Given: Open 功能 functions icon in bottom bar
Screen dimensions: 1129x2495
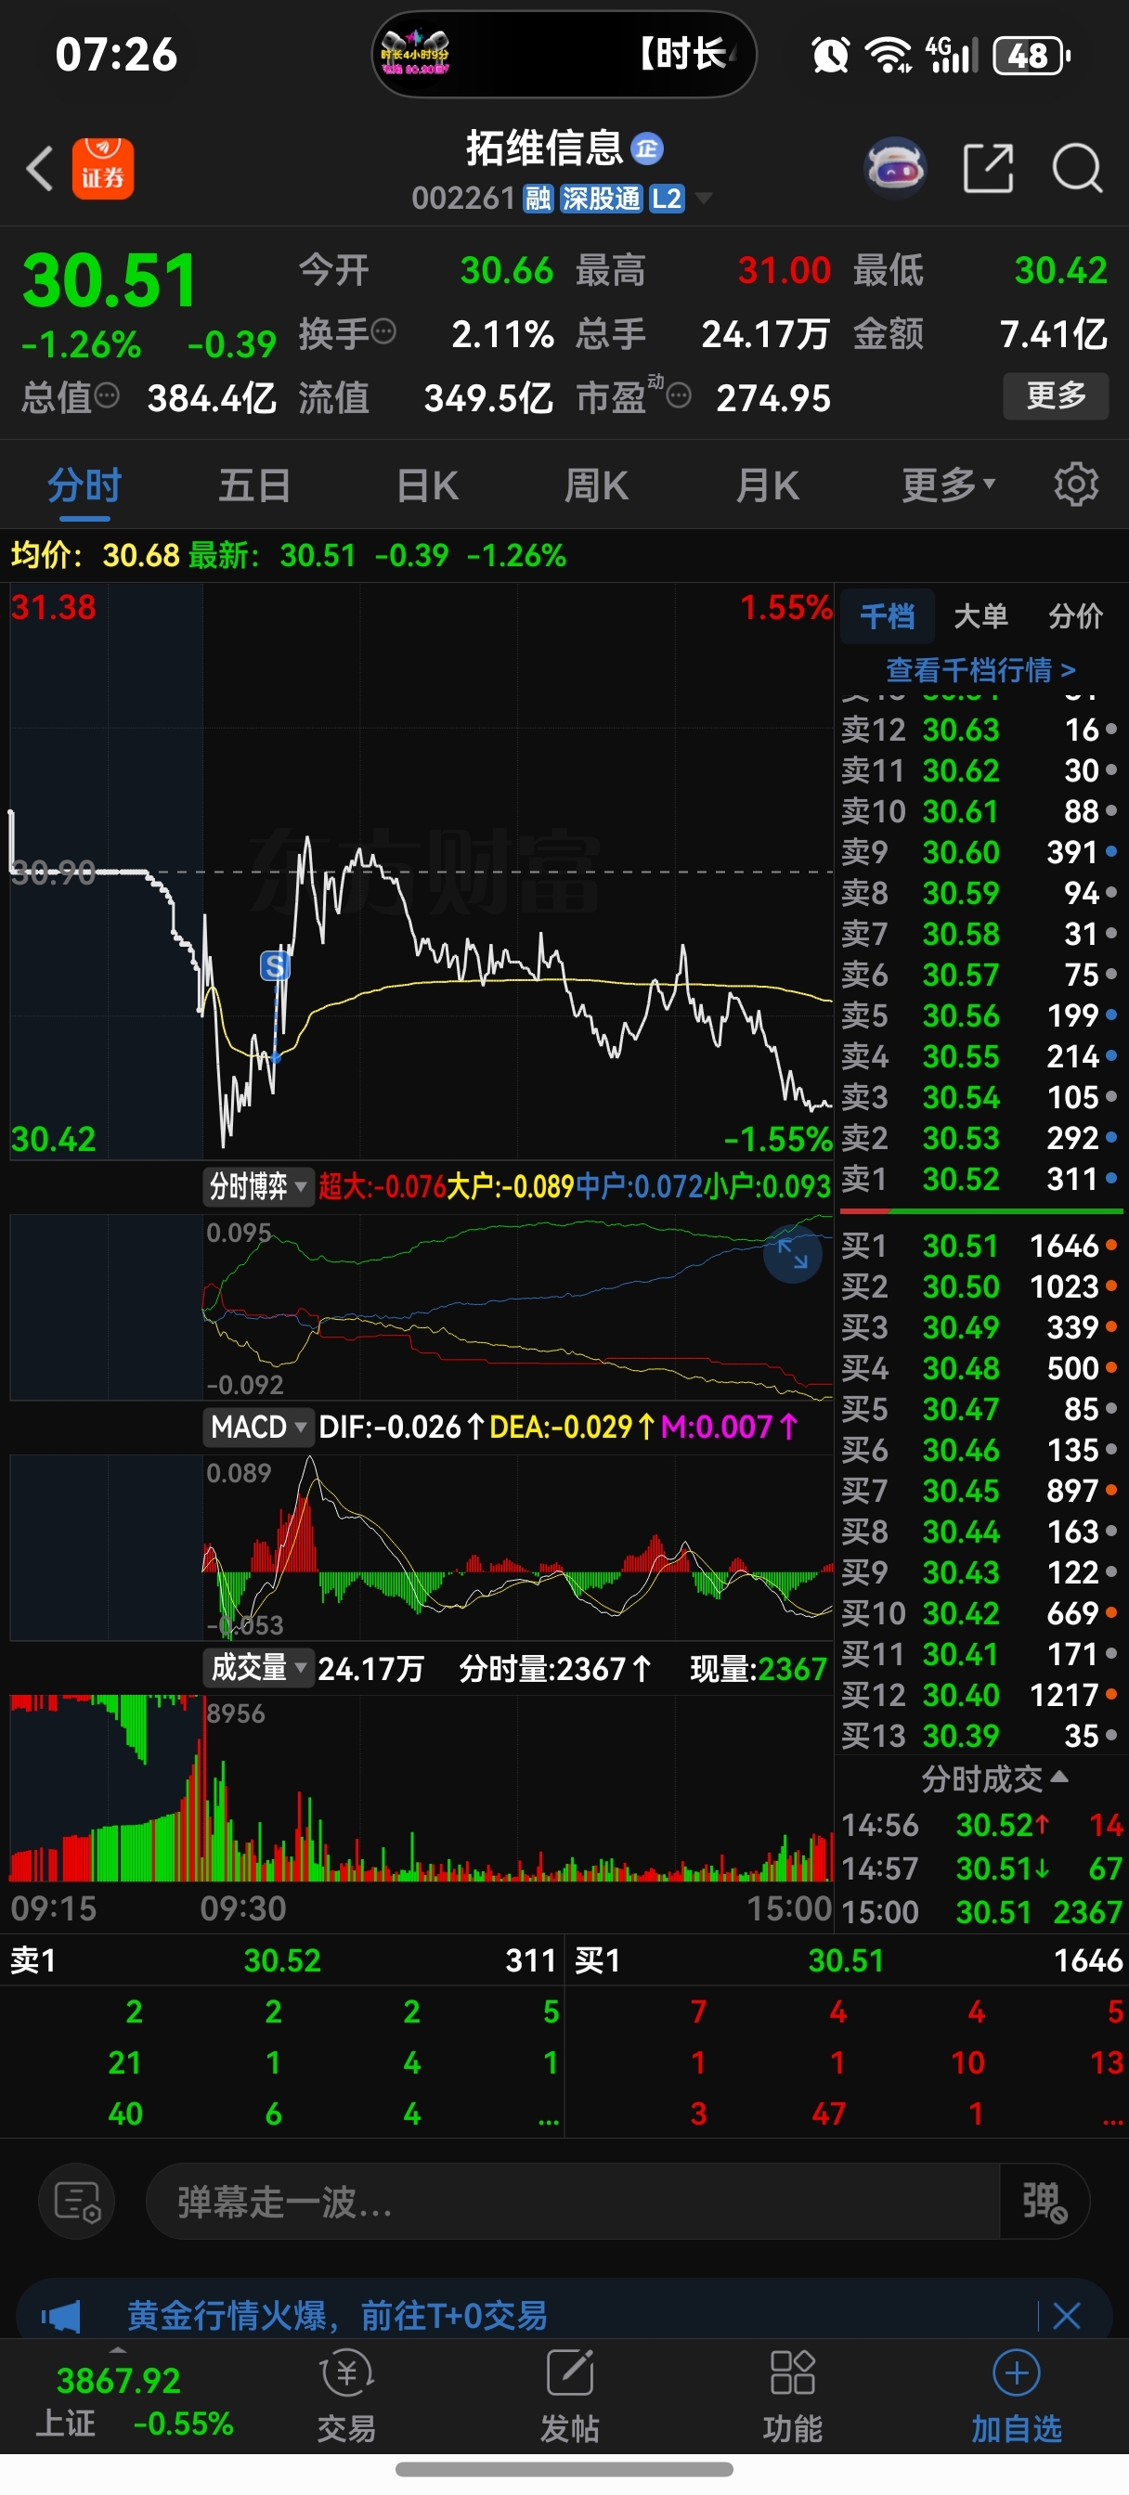Looking at the screenshot, I should (x=792, y=2397).
